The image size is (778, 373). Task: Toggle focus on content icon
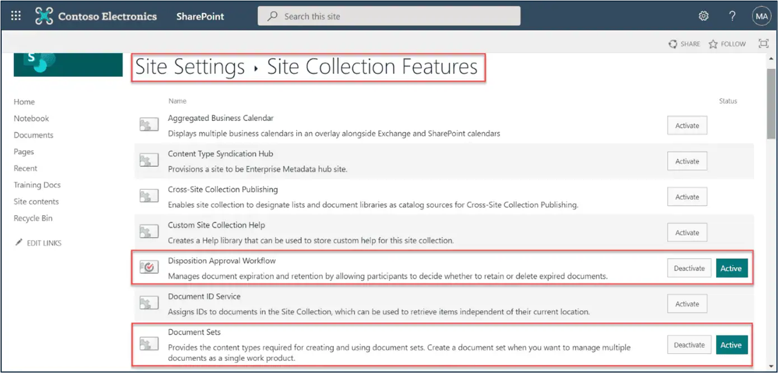click(x=763, y=44)
